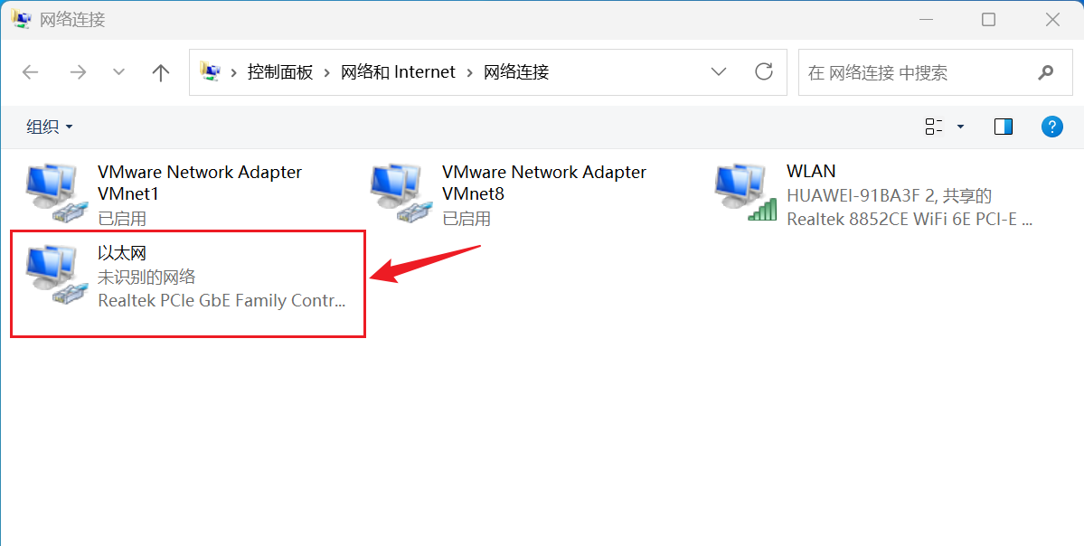Click 控制面板 in the breadcrumb path

pyautogui.click(x=280, y=72)
